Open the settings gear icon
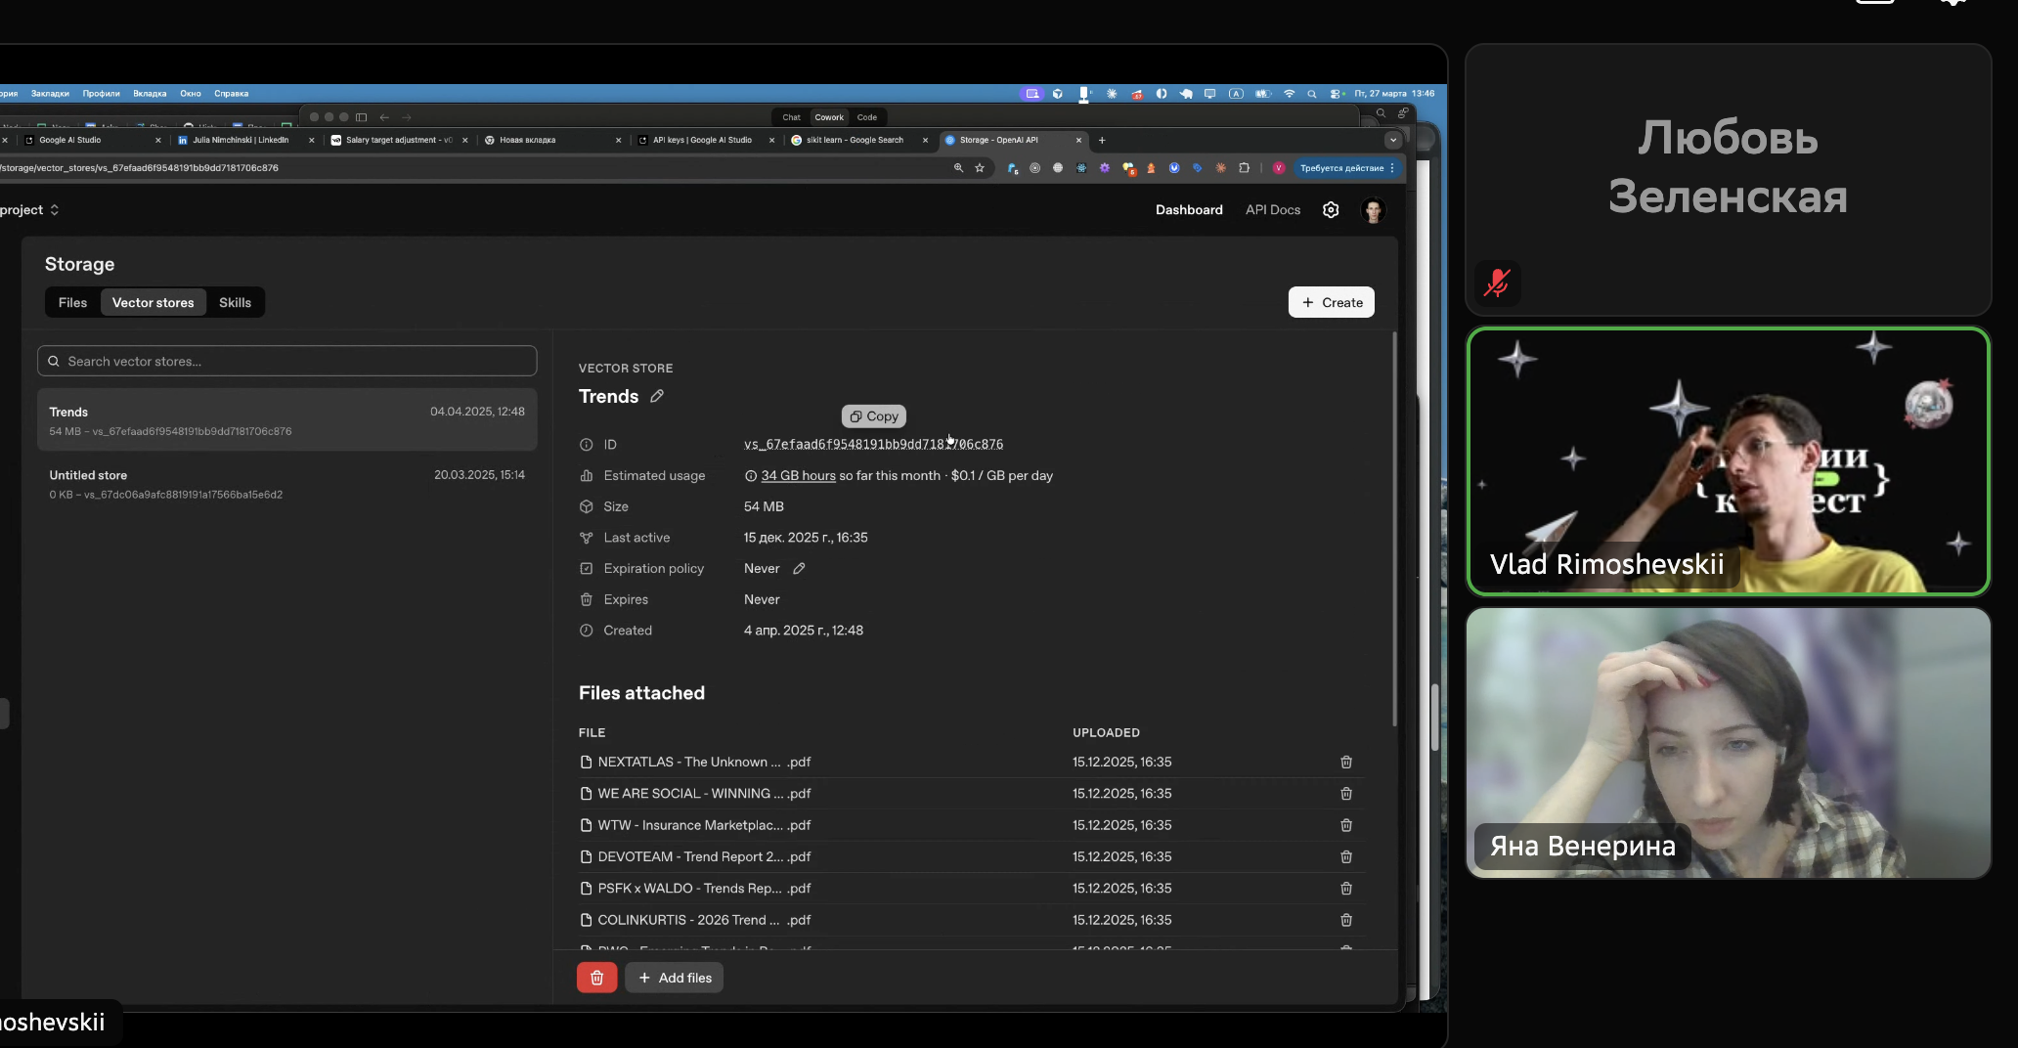The width and height of the screenshot is (2018, 1048). (x=1331, y=210)
